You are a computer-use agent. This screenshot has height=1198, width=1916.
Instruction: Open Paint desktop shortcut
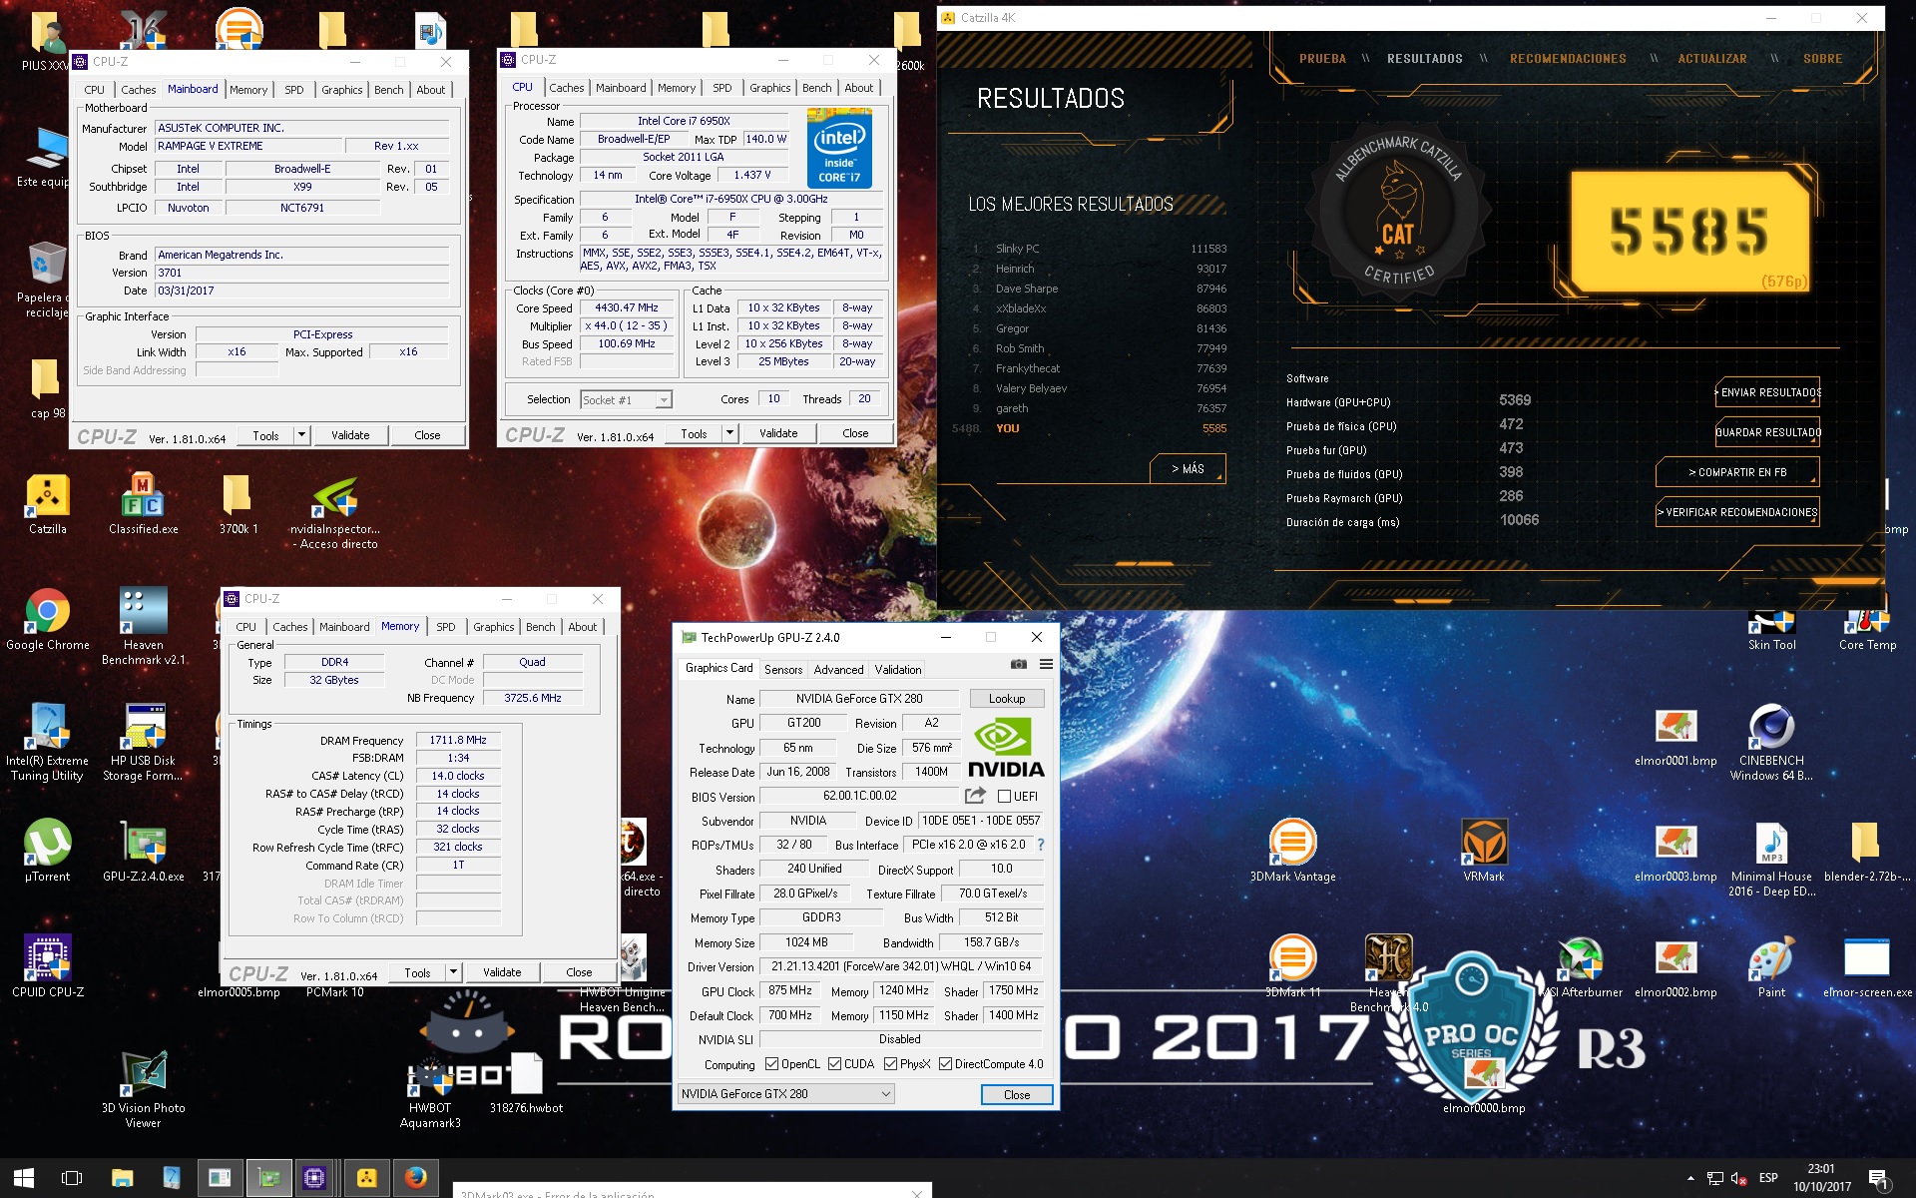click(x=1771, y=967)
